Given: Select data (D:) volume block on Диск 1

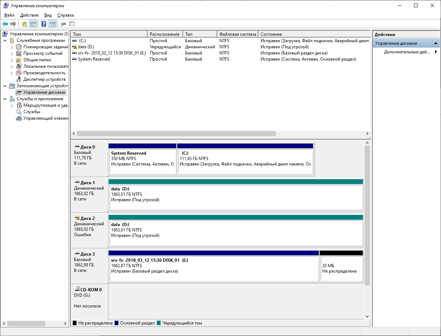Looking at the screenshot, I should tap(236, 195).
